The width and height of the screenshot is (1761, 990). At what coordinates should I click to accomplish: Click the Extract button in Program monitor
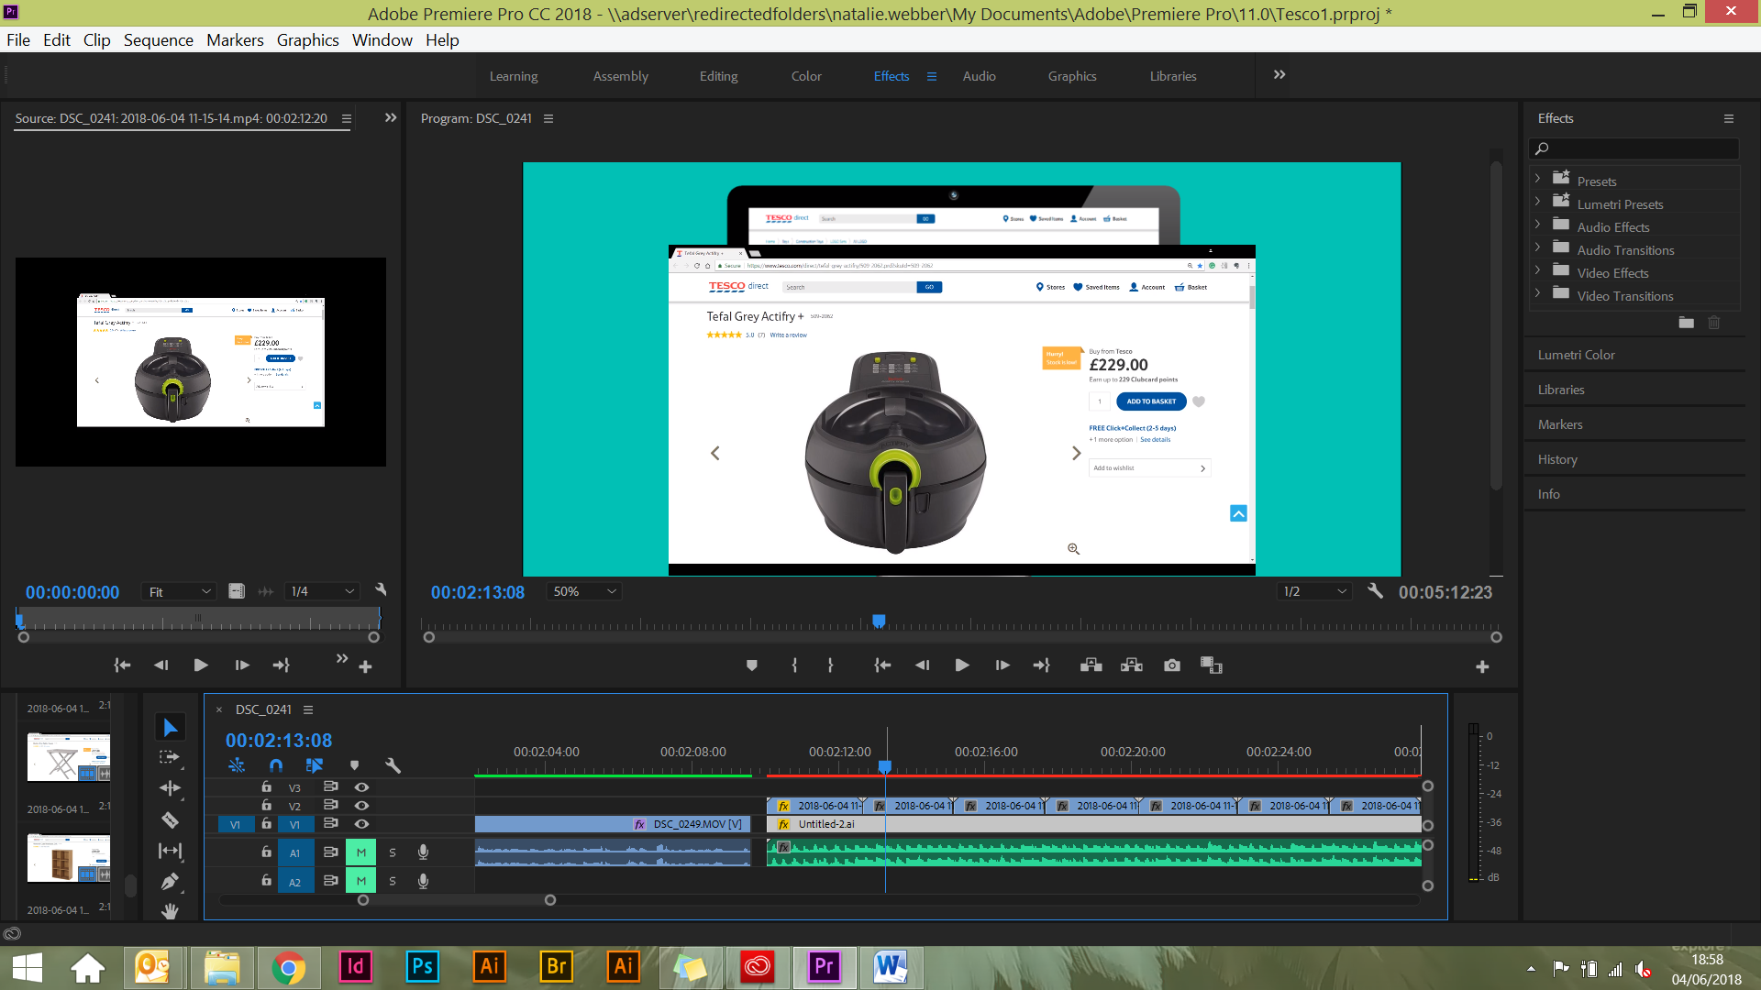tap(1131, 665)
